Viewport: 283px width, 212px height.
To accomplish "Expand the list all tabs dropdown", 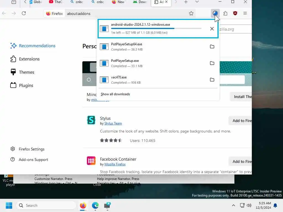I will pyautogui.click(x=197, y=2).
